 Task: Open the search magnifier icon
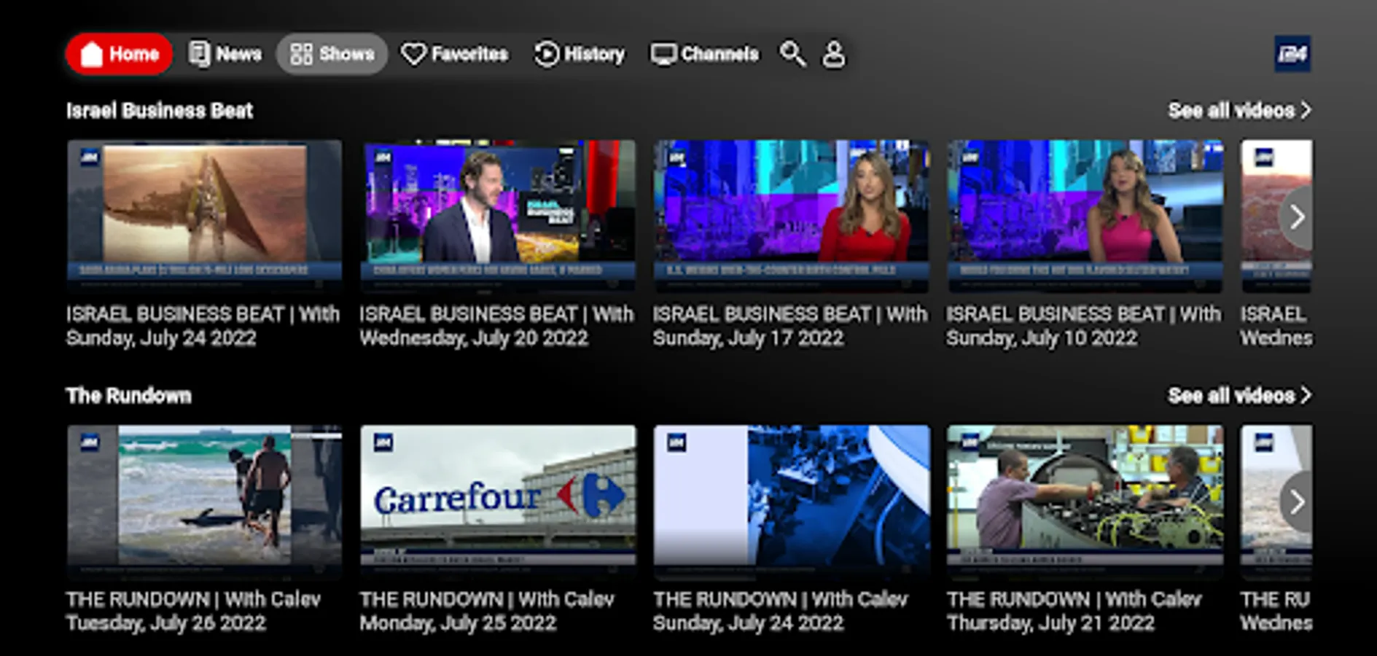tap(792, 54)
